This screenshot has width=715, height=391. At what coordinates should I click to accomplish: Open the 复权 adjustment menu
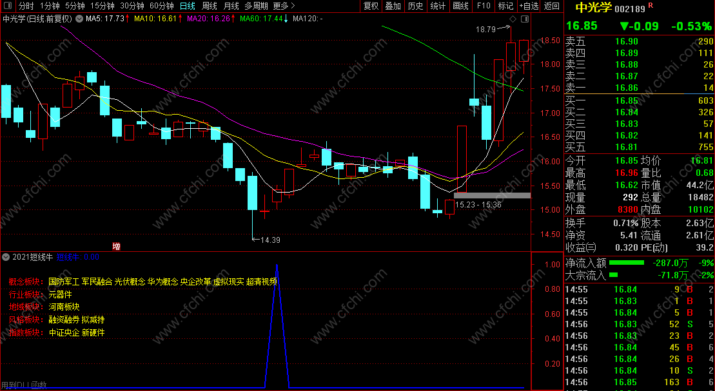pos(371,6)
